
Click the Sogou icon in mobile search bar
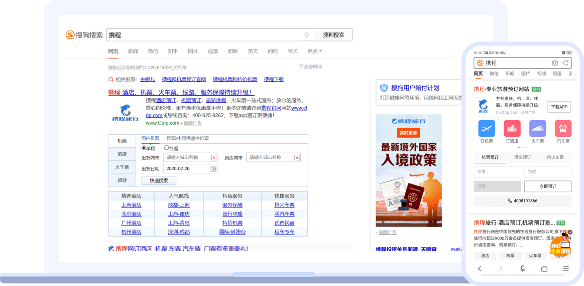pos(480,63)
